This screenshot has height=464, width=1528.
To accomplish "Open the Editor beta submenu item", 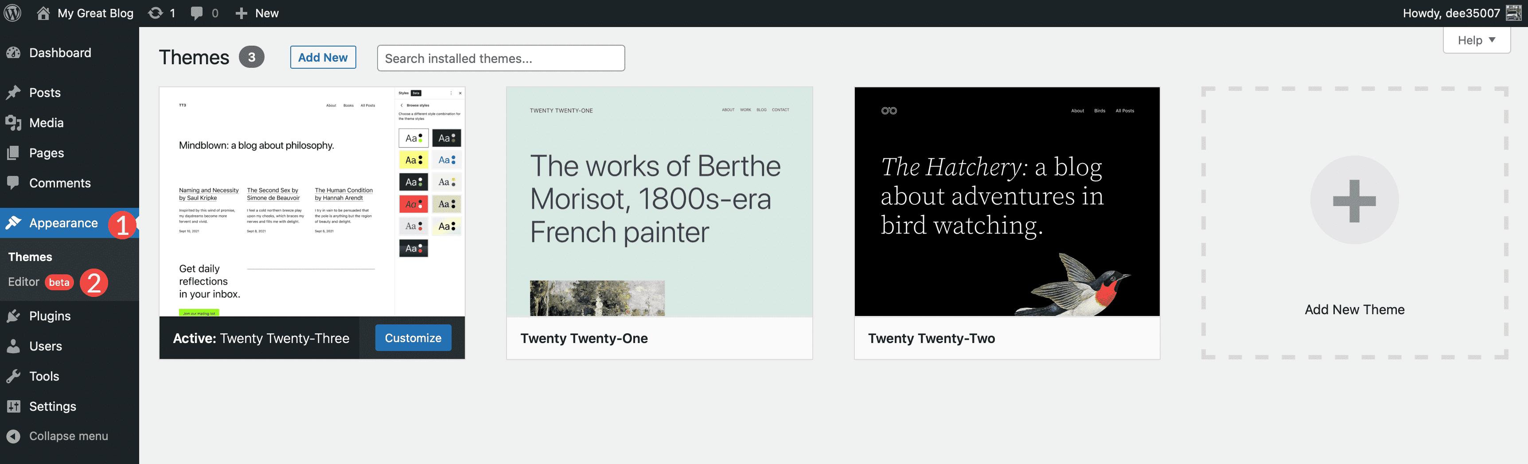I will 24,281.
